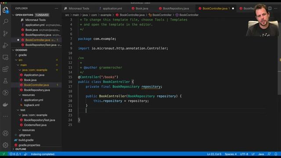Open editor more actions ellipsis menu
This screenshot has height=158, width=281.
276,8
